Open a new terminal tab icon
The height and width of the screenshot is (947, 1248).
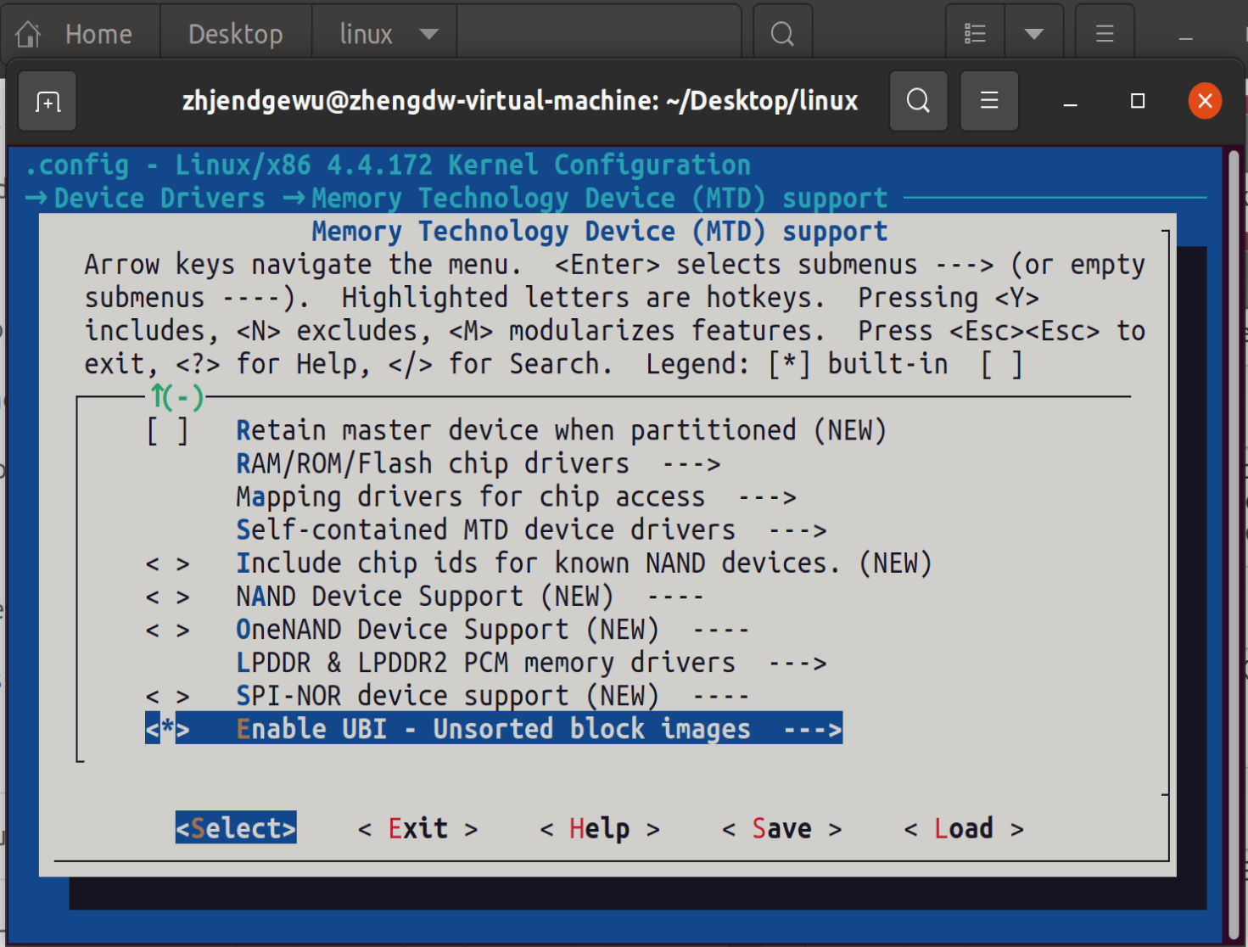pyautogui.click(x=48, y=102)
